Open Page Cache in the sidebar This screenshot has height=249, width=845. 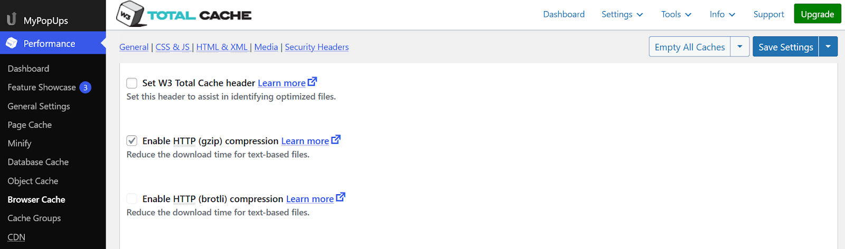click(30, 125)
